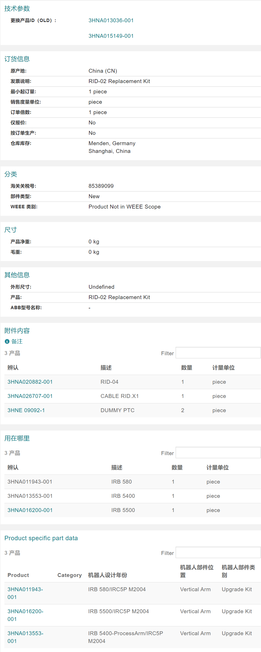The height and width of the screenshot is (652, 261).
Task: Sort by the 机器人部件位置 column header
Action: (197, 571)
